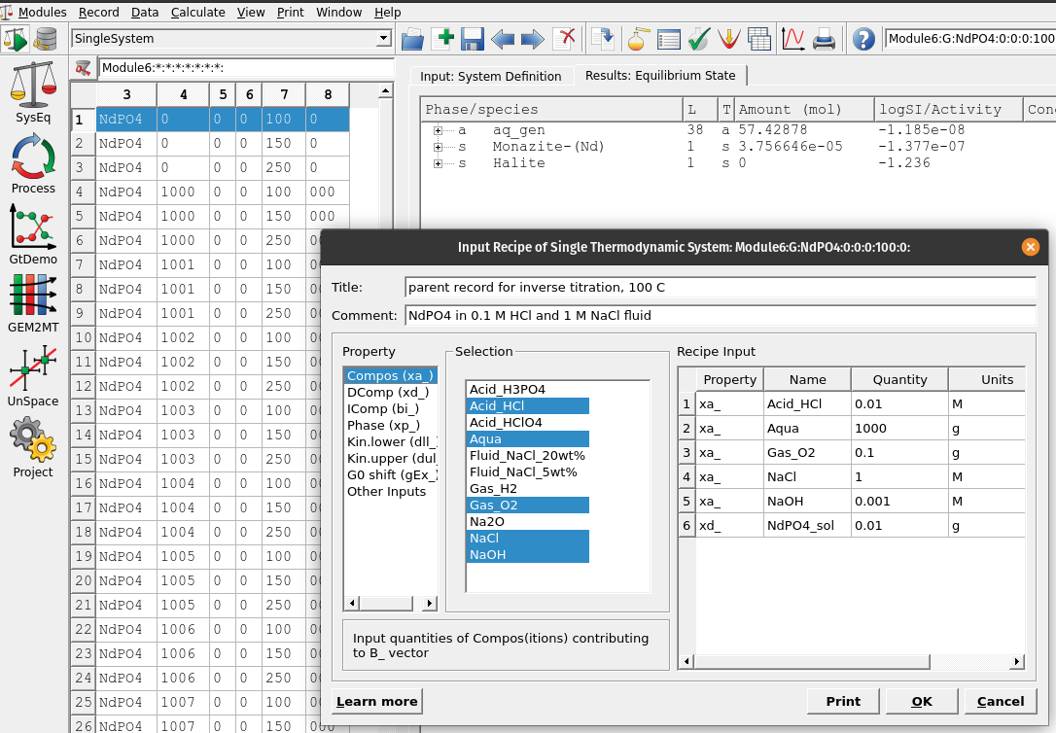The width and height of the screenshot is (1056, 733).
Task: Click into the Title text field
Action: tap(720, 288)
